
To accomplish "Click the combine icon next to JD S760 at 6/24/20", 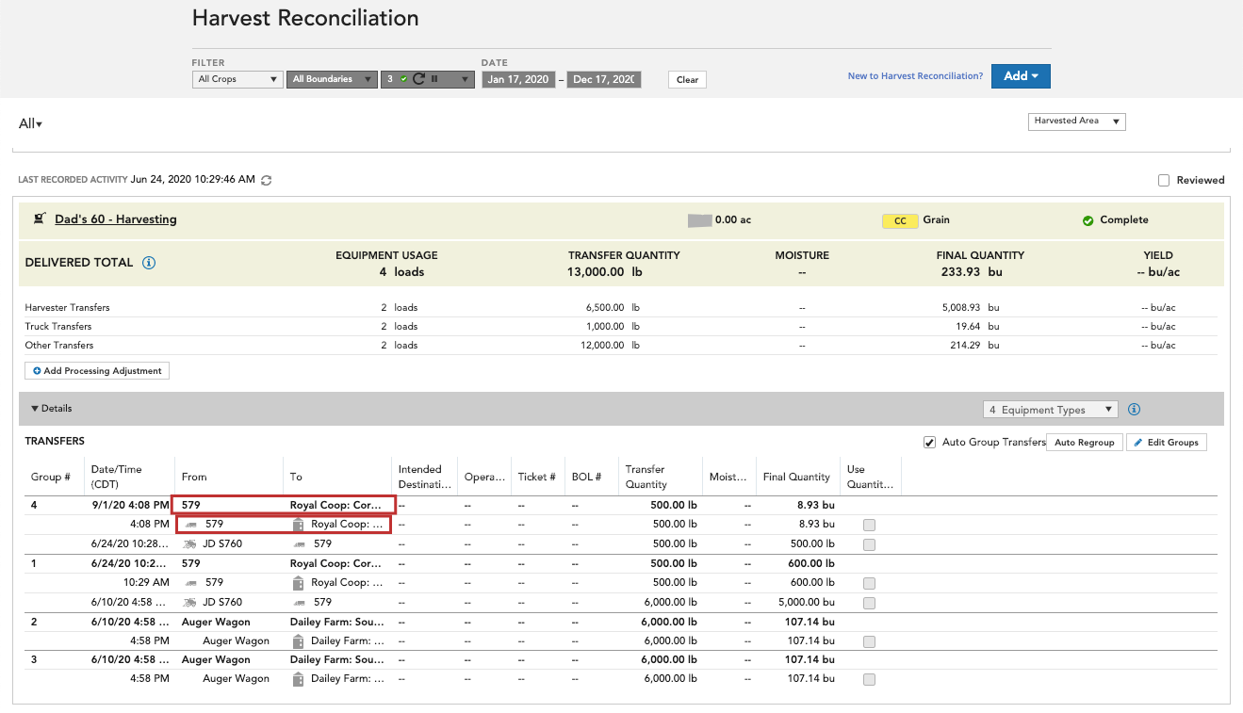I will (x=190, y=543).
